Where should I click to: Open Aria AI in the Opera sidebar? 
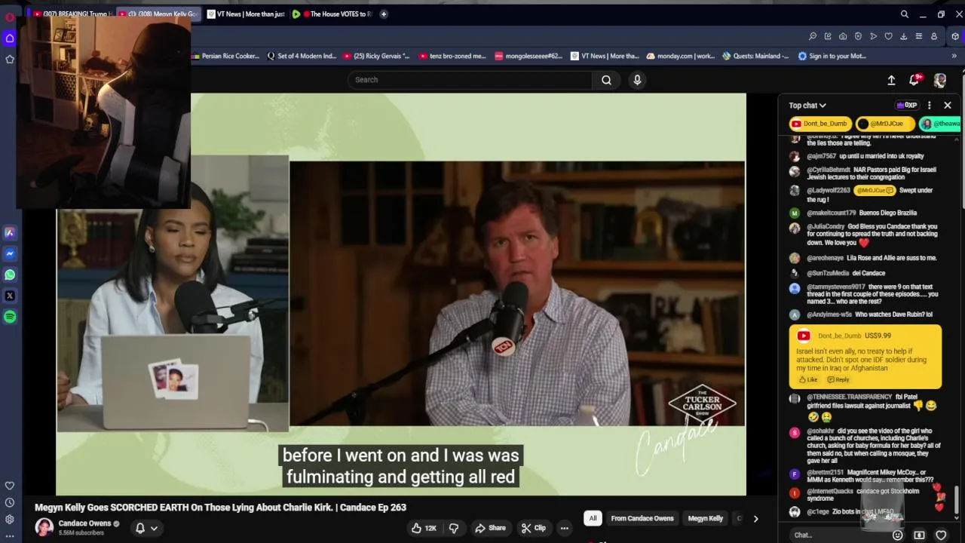point(10,233)
